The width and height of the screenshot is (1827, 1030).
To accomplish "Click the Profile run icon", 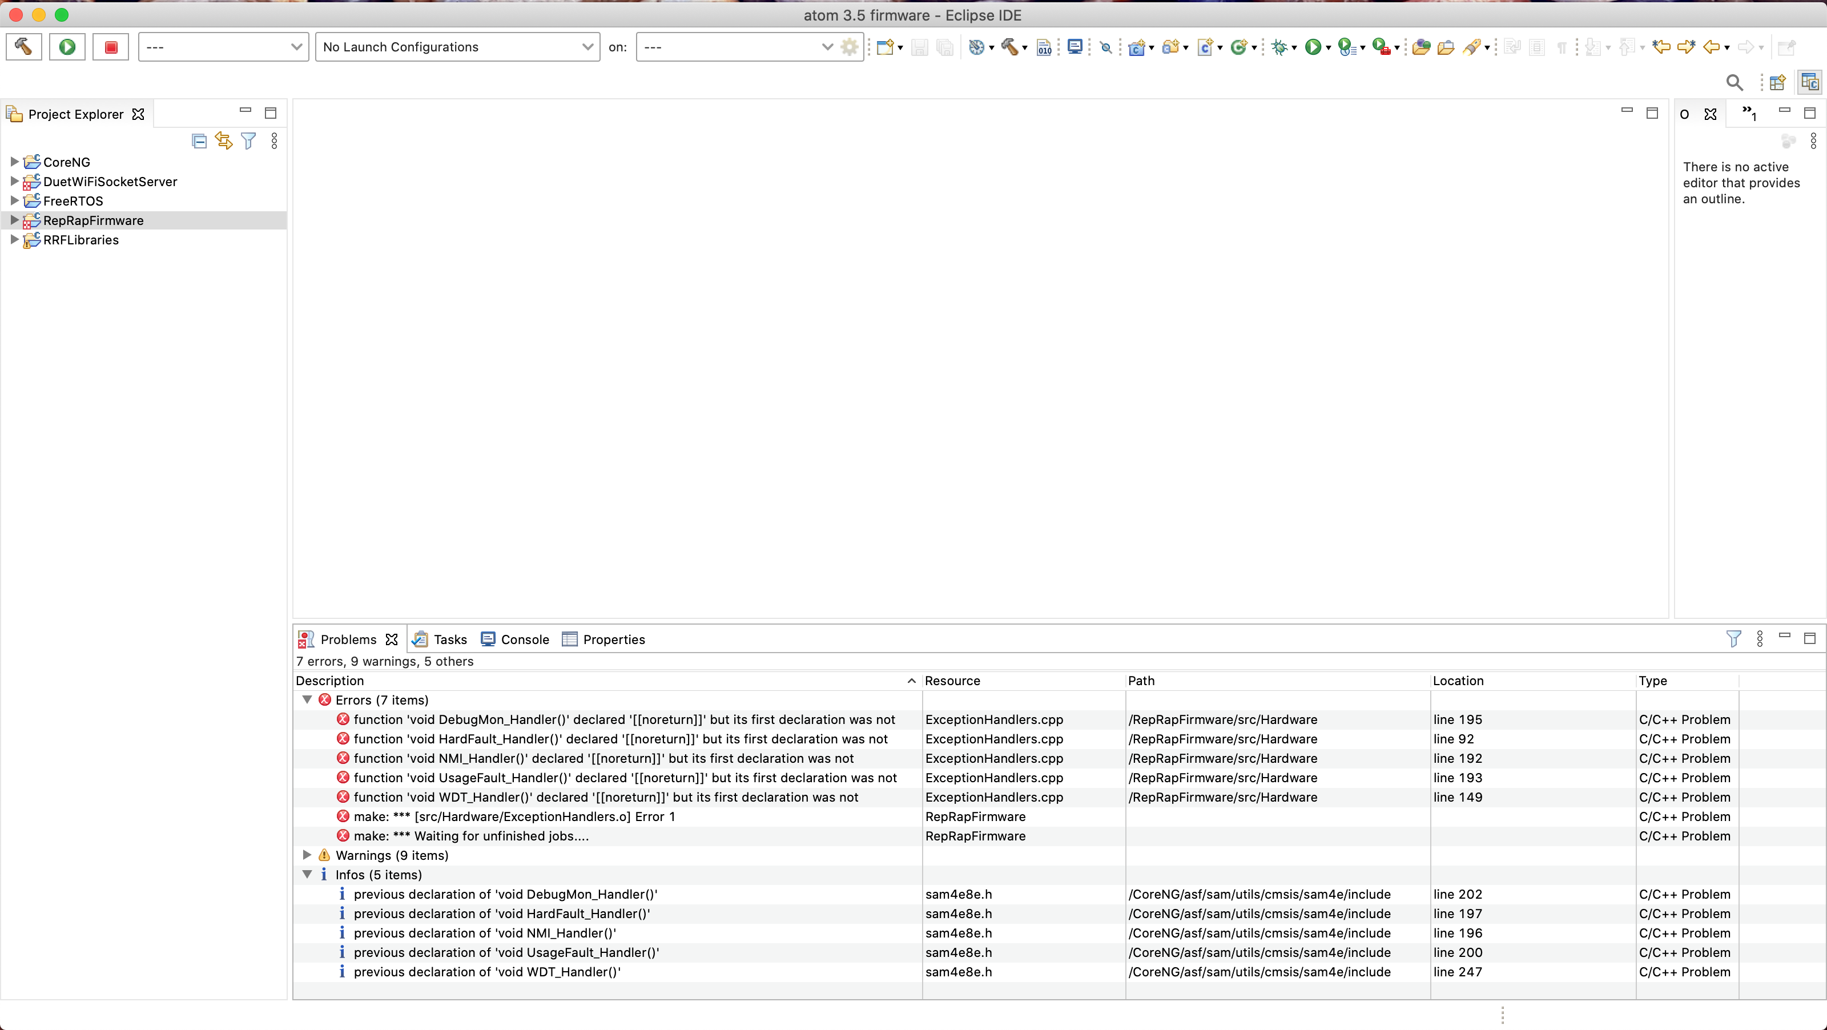I will click(1347, 47).
